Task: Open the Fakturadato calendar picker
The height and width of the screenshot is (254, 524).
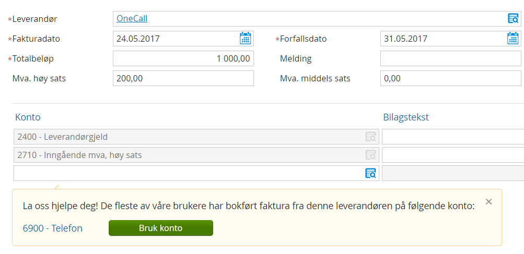Action: [x=246, y=38]
